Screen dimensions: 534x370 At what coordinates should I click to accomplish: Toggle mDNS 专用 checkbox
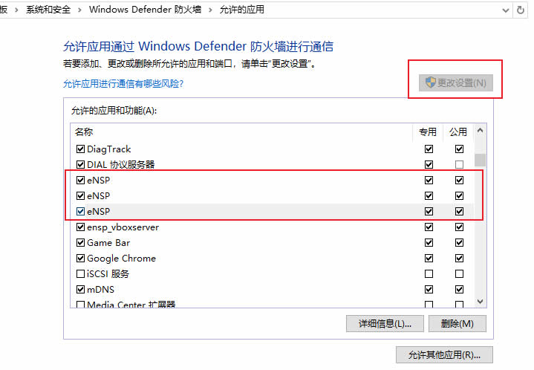click(x=429, y=289)
